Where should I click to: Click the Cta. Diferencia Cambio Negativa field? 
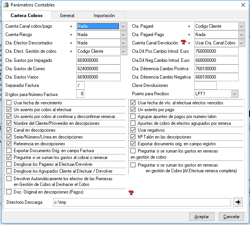pos(216,77)
